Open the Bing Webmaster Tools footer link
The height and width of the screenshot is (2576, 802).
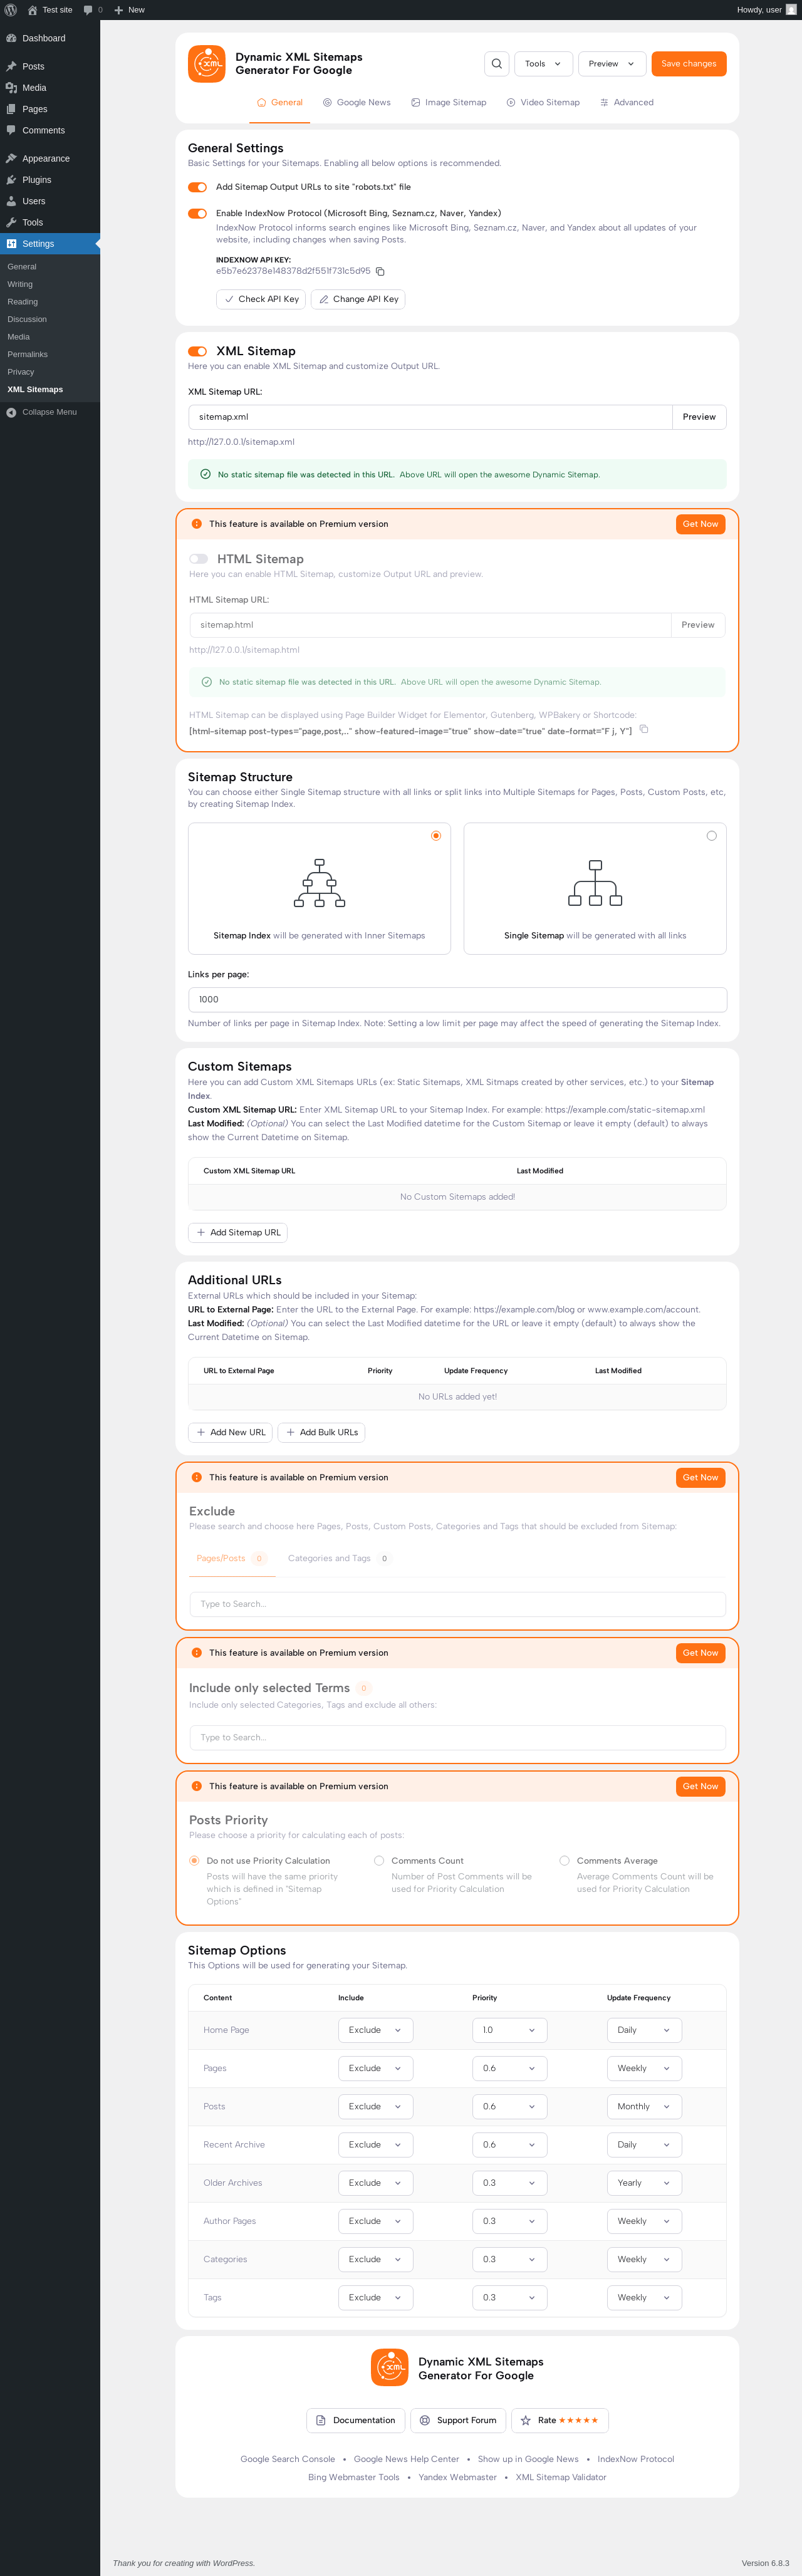353,2477
